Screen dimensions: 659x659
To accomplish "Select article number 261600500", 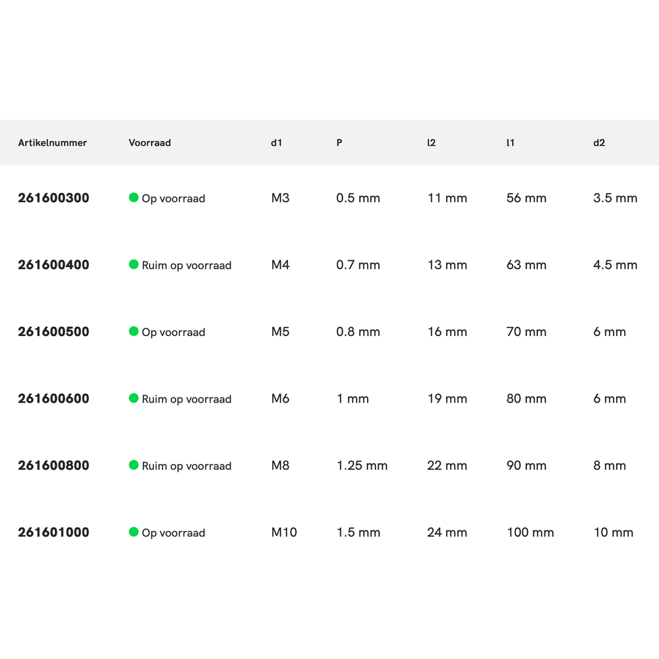I will [53, 332].
